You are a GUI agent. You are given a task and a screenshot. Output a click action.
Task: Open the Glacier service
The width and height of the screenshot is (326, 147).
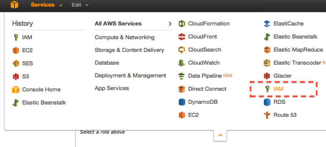[x=282, y=76]
